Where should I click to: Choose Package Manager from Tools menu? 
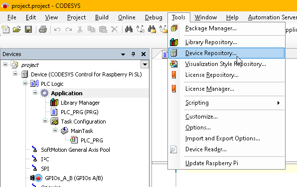coord(226,28)
